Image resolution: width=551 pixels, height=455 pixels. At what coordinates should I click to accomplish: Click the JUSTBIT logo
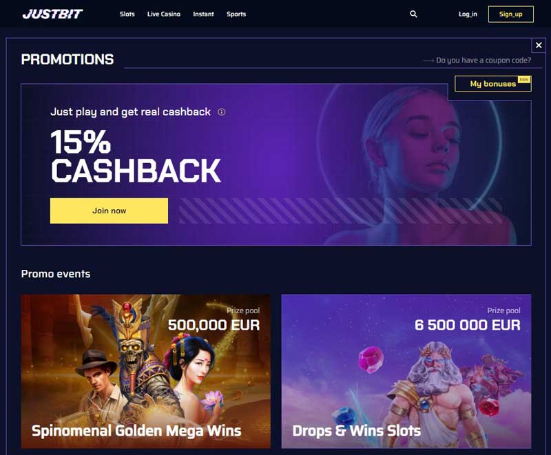point(52,14)
